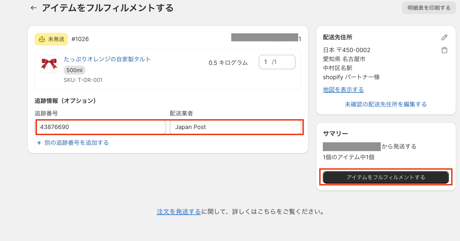Image resolution: width=460 pixels, height=241 pixels.
Task: Click the Japan Post carrier field
Action: tap(235, 127)
